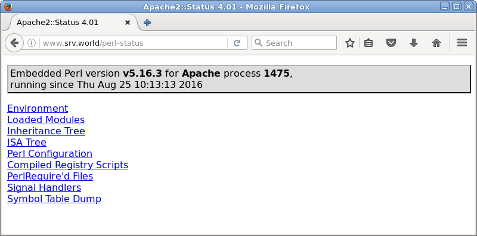The image size is (477, 236).
Task: Save page to Pocket icon
Action: tap(391, 43)
